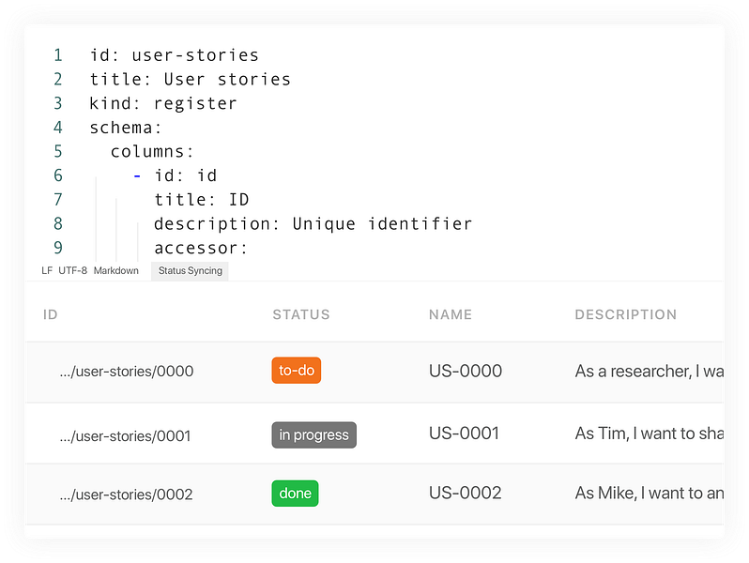Sort table by the STATUS column header
This screenshot has width=749, height=563.
click(300, 314)
